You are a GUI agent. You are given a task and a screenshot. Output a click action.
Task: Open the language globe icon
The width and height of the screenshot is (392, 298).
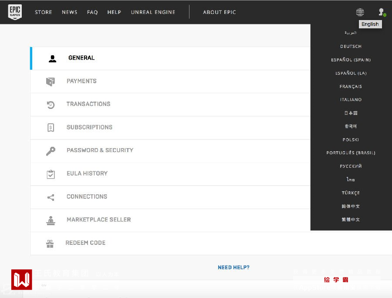point(360,12)
